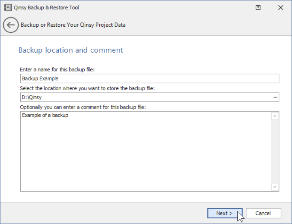Place cursor on 'Example of a backup' comment text

click(45, 115)
